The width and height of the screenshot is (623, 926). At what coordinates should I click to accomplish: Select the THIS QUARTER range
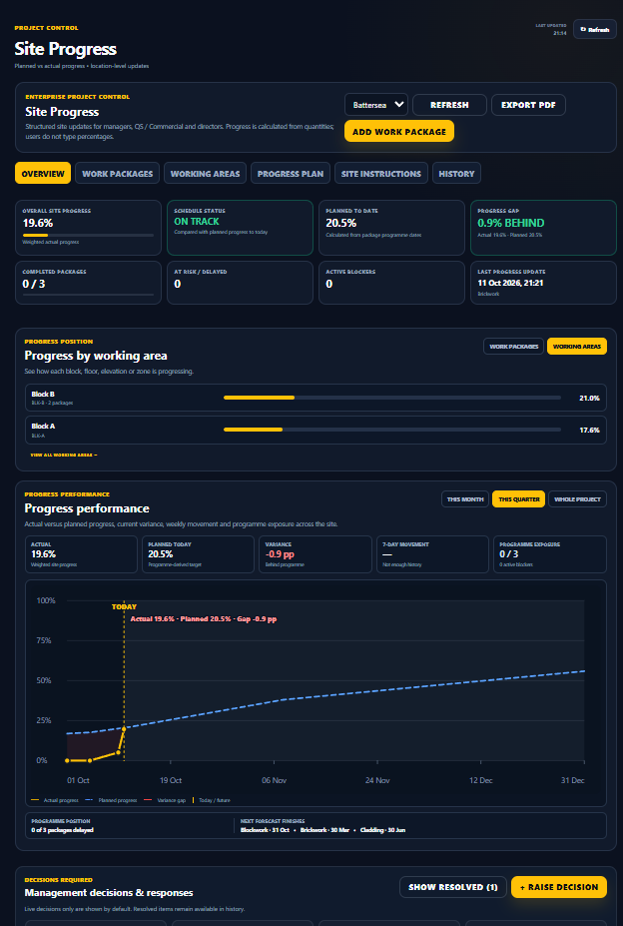(x=518, y=499)
